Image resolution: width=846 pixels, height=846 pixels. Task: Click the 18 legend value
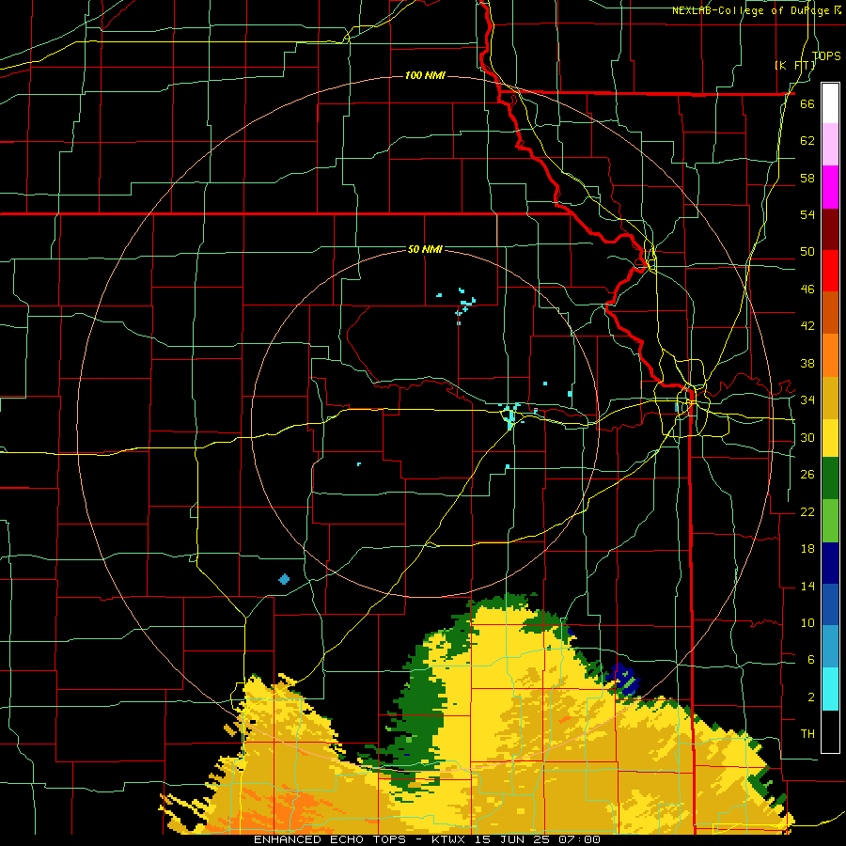(807, 549)
